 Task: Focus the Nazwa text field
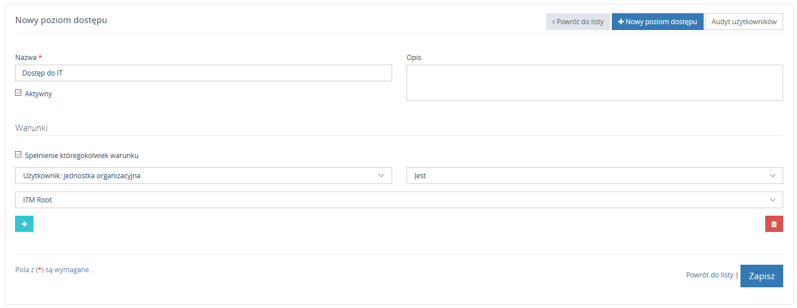coord(203,73)
